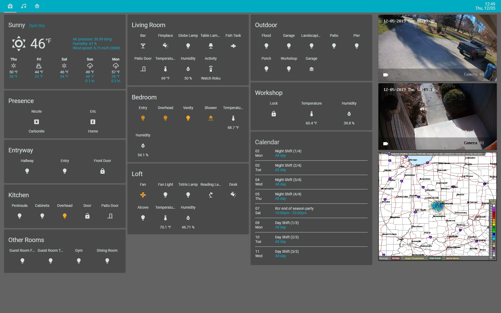Toggle the Fireplace light icon

click(165, 45)
